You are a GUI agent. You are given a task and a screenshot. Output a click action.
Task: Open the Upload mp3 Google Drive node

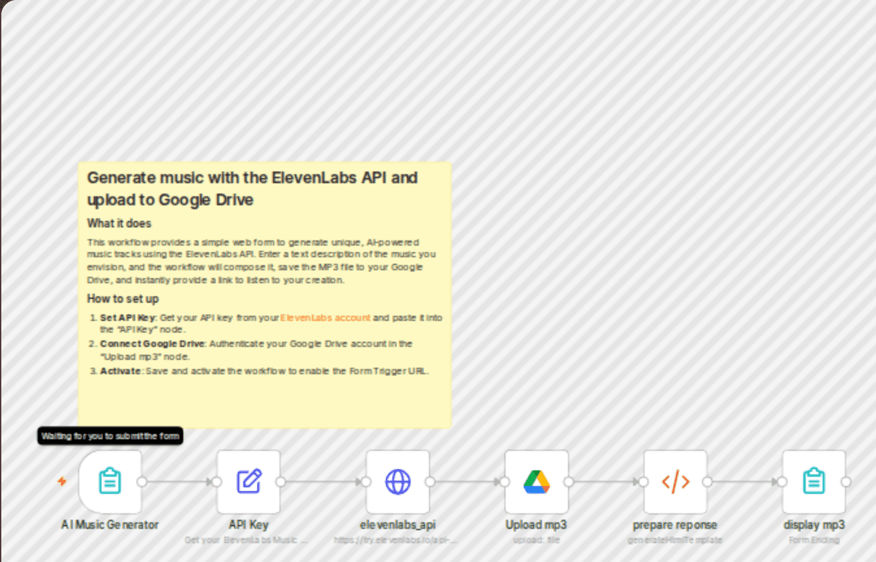tap(537, 481)
